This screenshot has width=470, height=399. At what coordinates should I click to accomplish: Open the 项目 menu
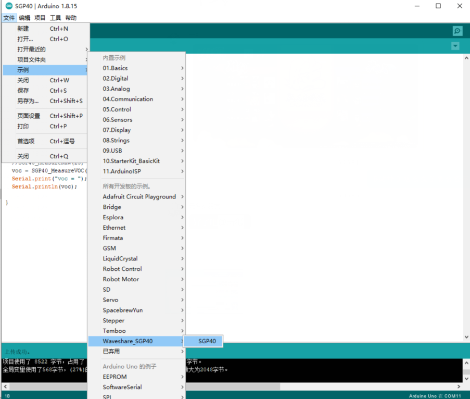coord(40,18)
